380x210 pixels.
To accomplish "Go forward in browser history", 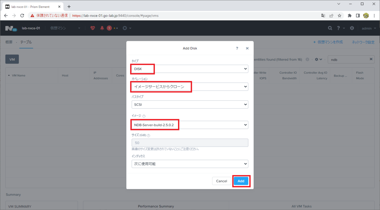I will click(14, 15).
